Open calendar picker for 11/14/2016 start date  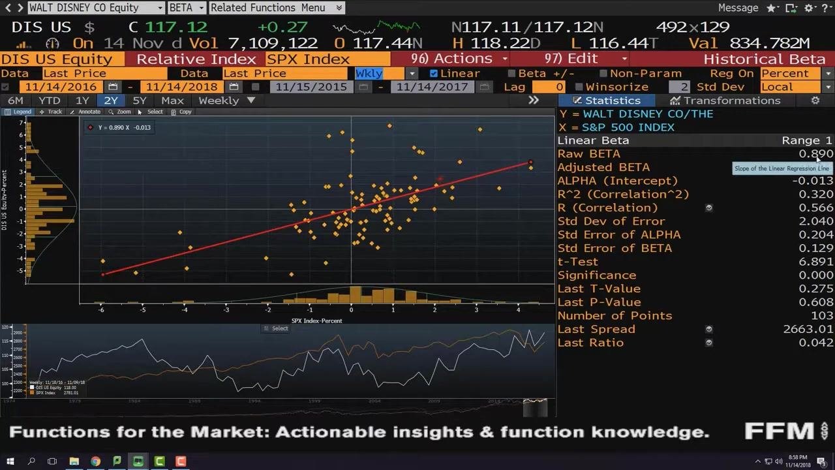coord(112,87)
